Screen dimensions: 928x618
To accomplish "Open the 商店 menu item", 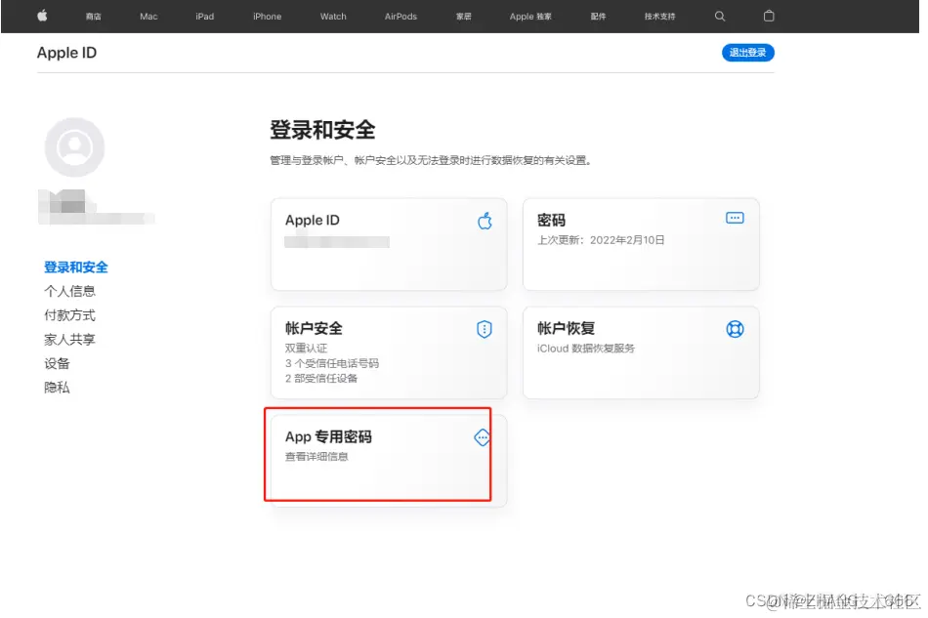I will (93, 17).
